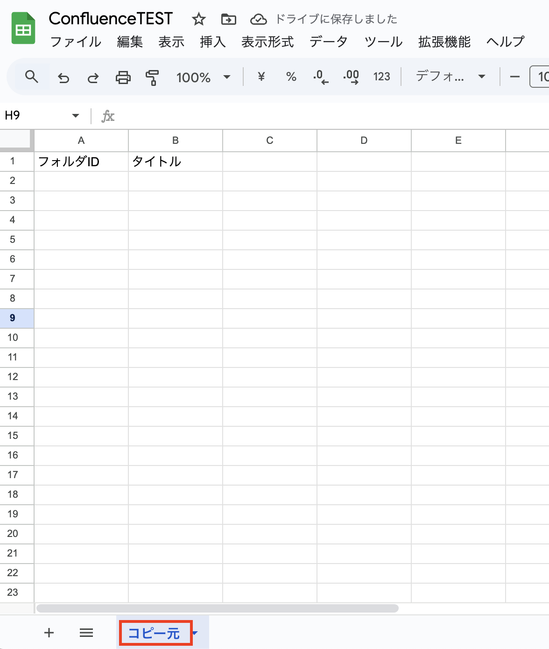Viewport: 549px width, 649px height.
Task: Move document with folder icon
Action: tap(229, 19)
